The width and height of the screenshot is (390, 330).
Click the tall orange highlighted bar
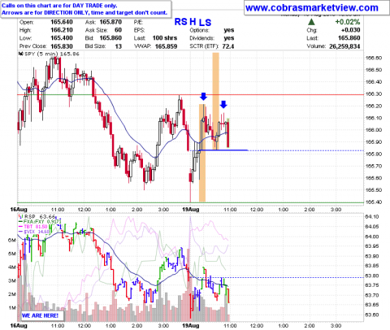[215, 101]
